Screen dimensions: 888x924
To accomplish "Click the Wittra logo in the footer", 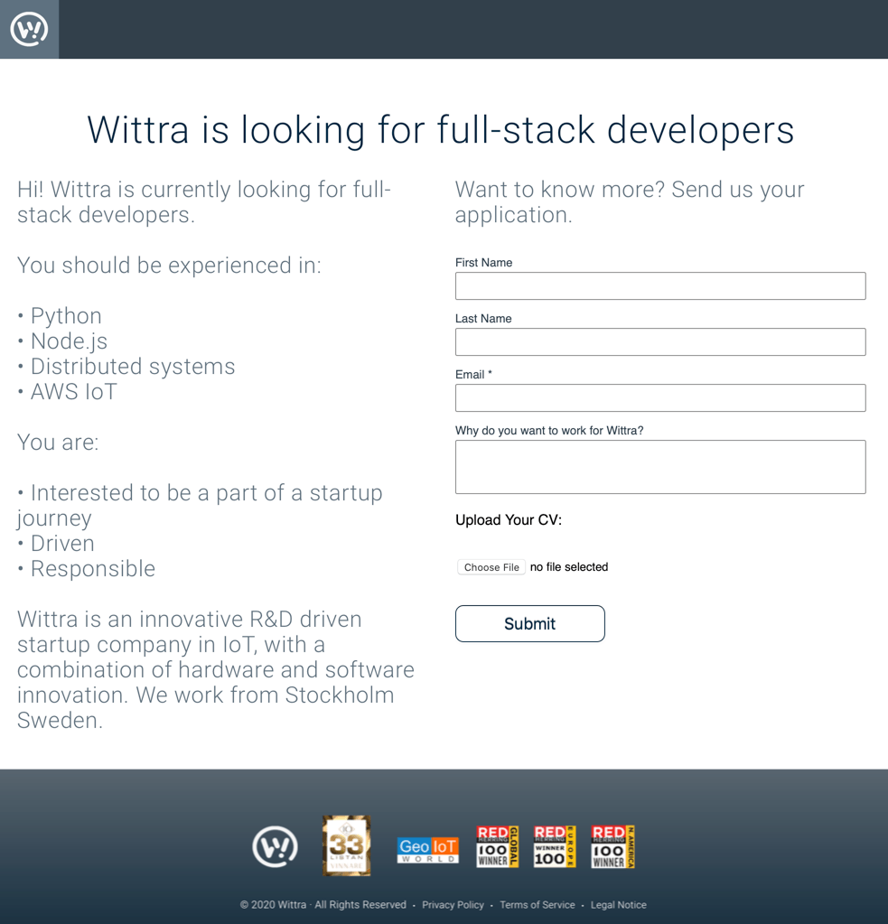I will pyautogui.click(x=276, y=847).
